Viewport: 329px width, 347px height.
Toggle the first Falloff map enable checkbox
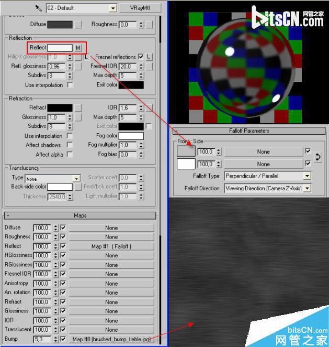pos(308,151)
